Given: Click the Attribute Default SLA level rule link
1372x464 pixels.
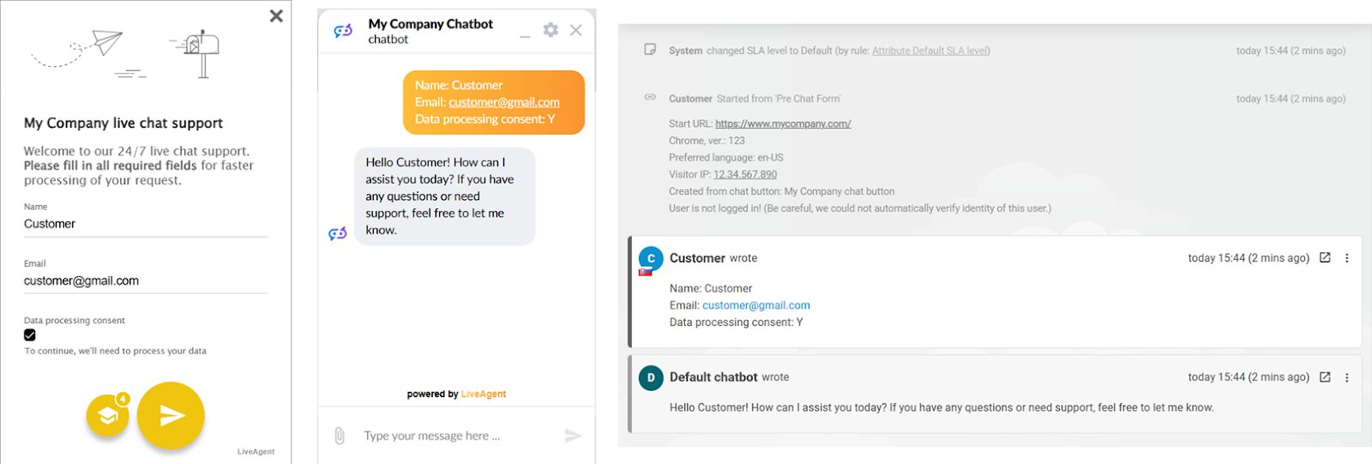Looking at the screenshot, I should click(x=930, y=51).
